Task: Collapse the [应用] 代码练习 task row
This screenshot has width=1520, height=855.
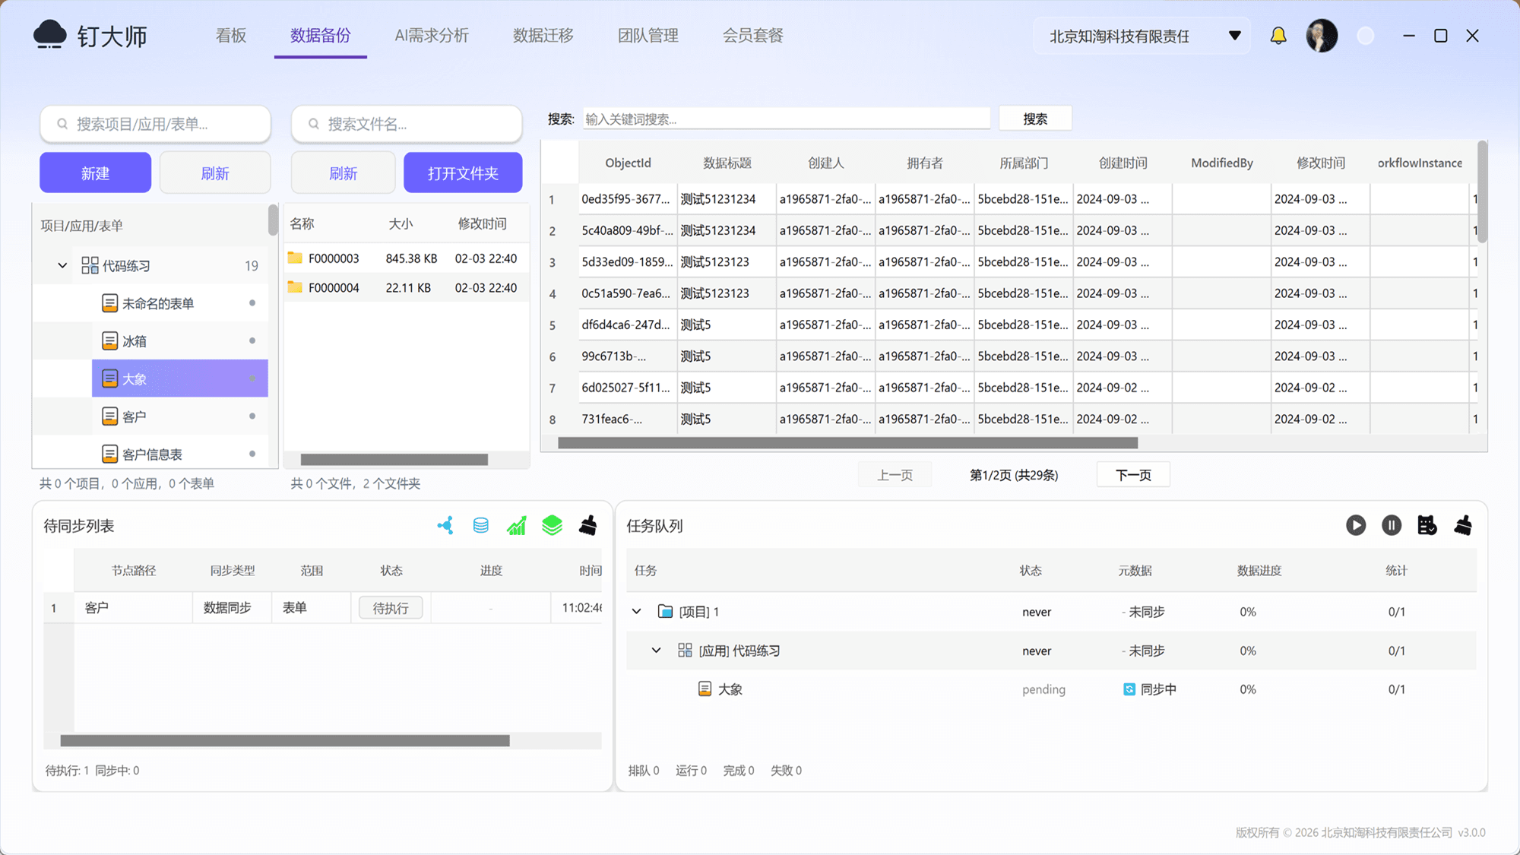Action: (657, 651)
